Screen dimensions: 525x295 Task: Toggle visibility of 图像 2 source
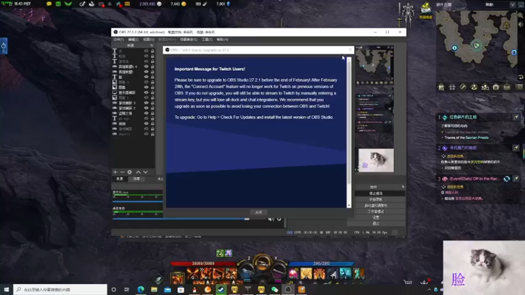pyautogui.click(x=146, y=98)
